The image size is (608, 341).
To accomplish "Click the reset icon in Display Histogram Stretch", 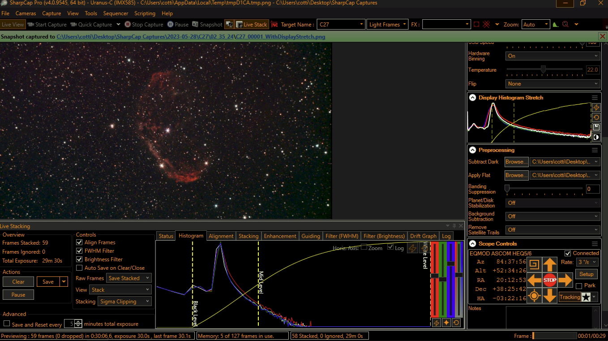I will pos(596,117).
